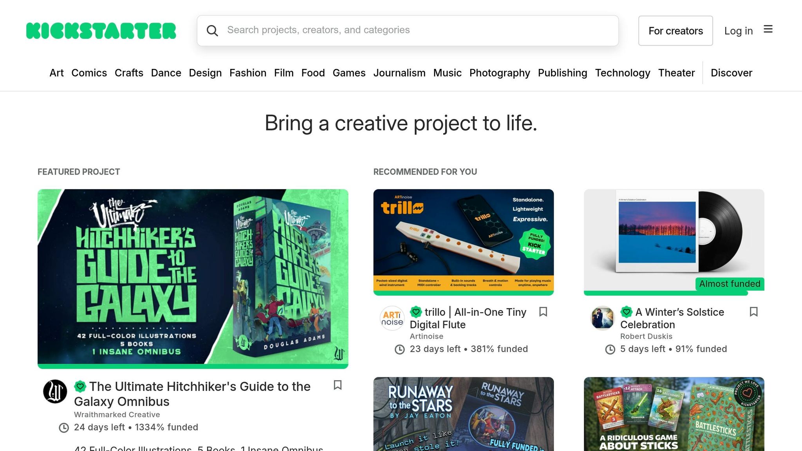Go to the Publishing category
Image resolution: width=802 pixels, height=451 pixels.
pos(562,73)
